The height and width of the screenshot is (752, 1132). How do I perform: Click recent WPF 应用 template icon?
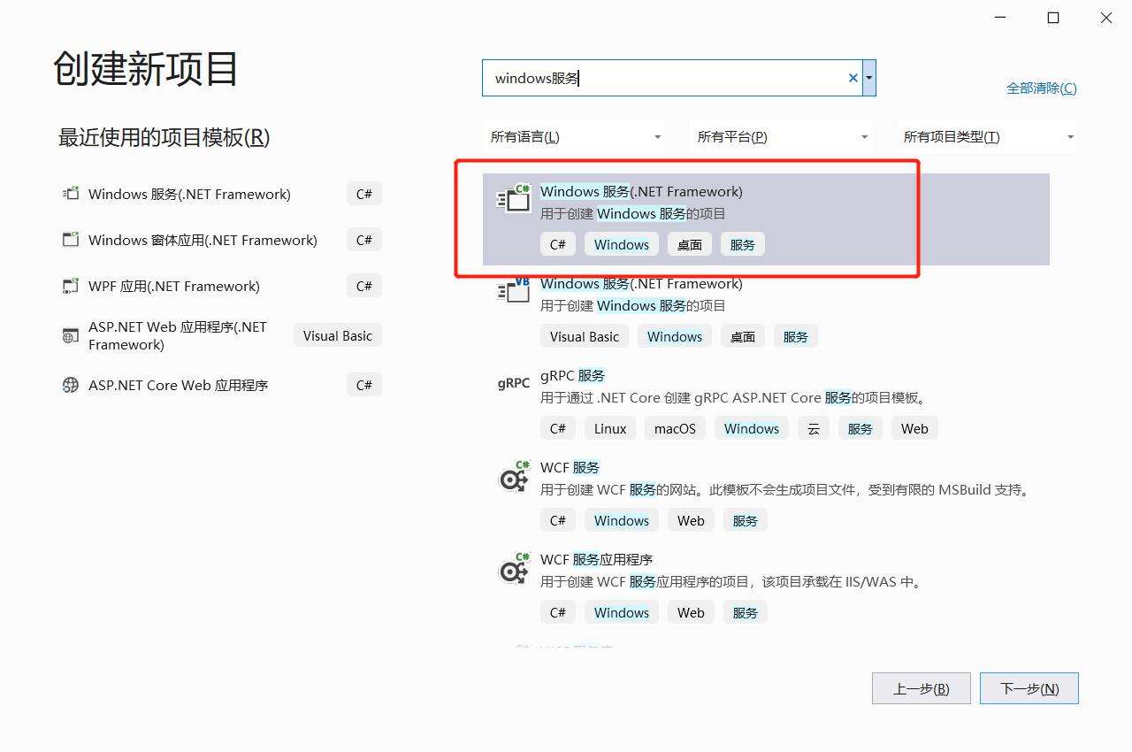pyautogui.click(x=71, y=286)
